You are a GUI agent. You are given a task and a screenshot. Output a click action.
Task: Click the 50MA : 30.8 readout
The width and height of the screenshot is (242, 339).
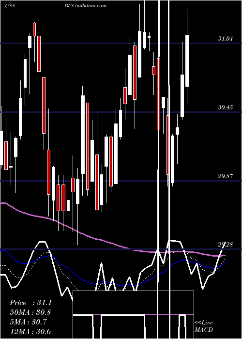30,312
